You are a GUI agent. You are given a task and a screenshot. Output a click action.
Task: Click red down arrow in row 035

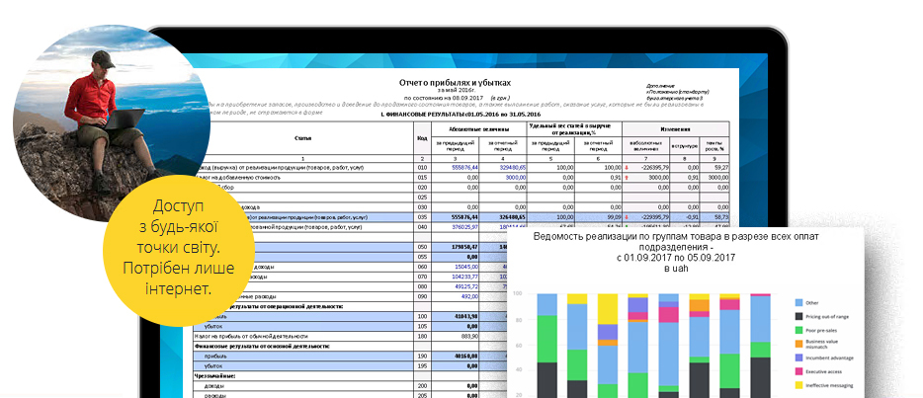pyautogui.click(x=627, y=216)
